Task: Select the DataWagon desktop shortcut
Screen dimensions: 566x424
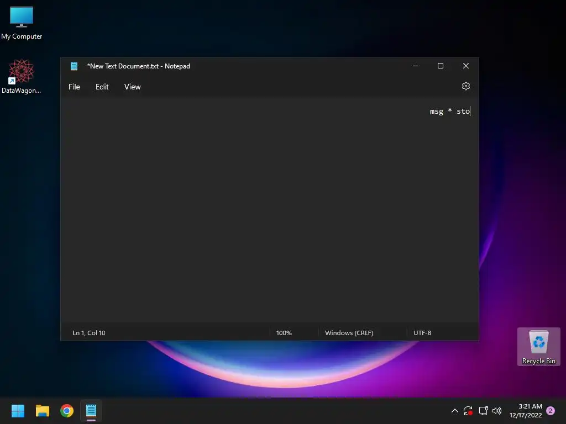Action: coord(22,76)
